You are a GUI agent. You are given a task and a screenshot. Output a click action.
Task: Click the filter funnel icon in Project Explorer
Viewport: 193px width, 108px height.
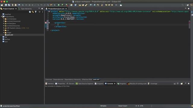click(x=36, y=12)
